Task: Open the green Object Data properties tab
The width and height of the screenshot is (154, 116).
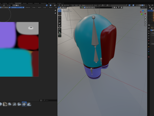Action: pos(149,54)
